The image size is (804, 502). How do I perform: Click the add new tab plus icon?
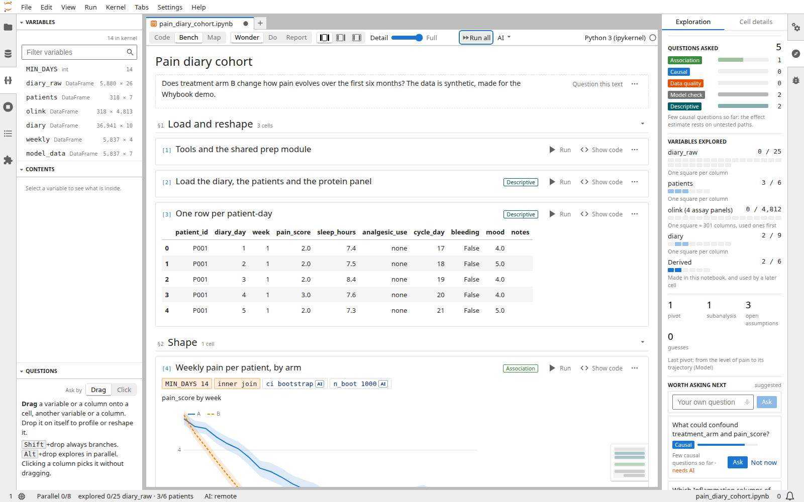click(260, 23)
